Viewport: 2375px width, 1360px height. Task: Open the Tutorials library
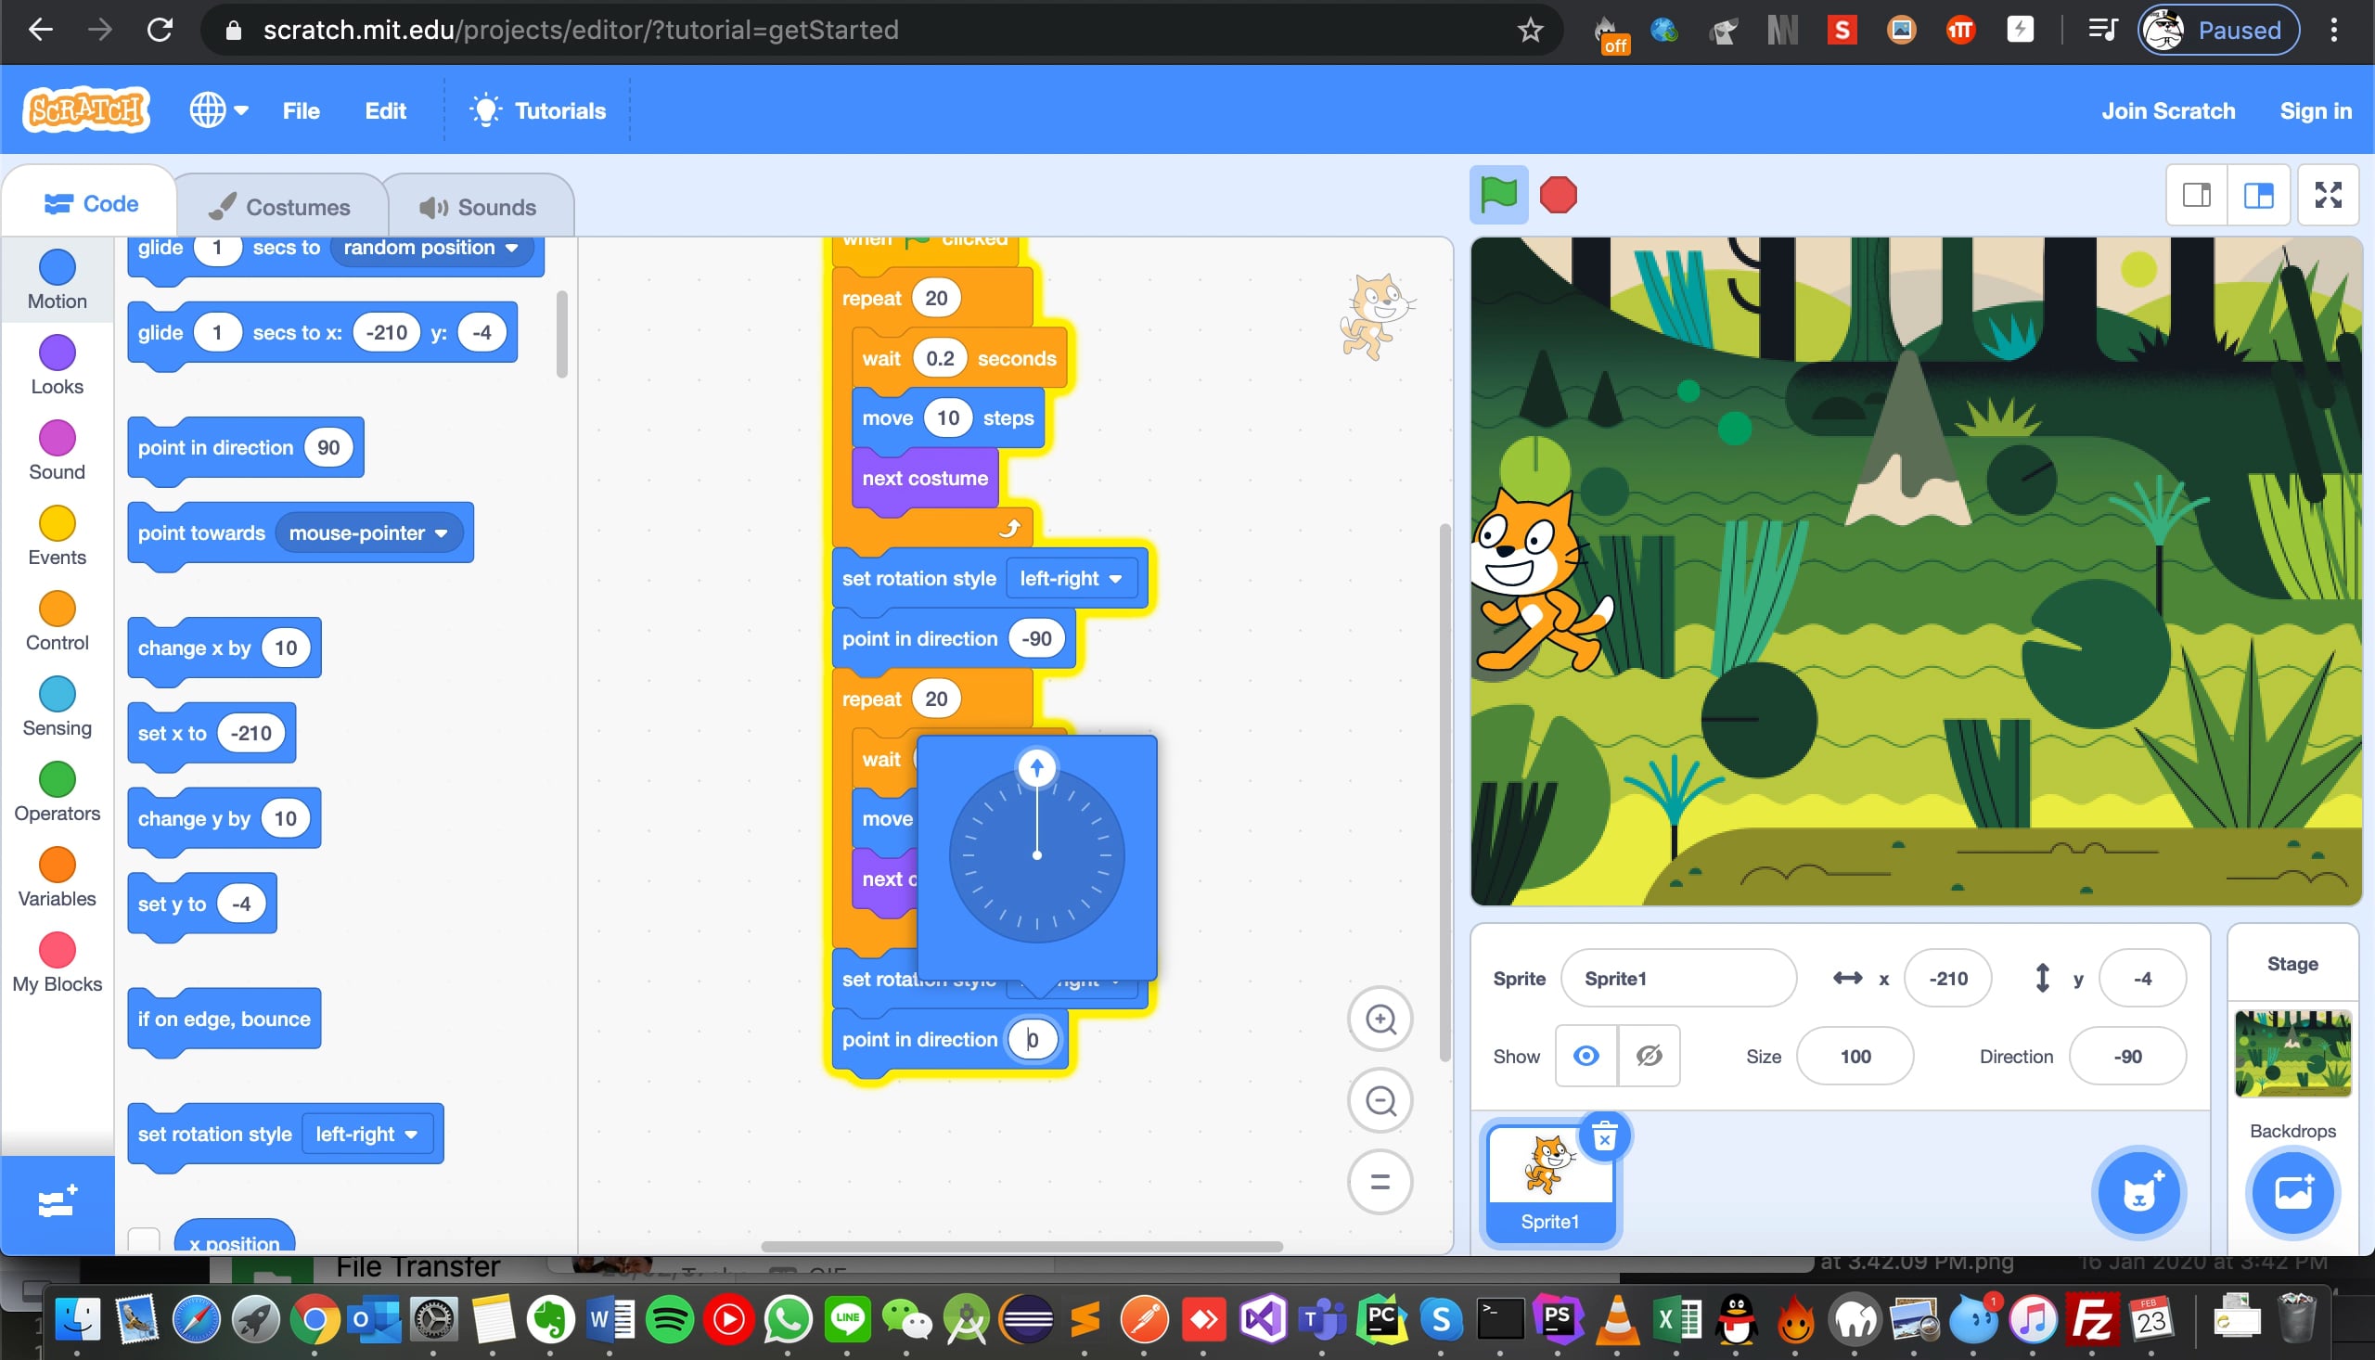[x=538, y=110]
